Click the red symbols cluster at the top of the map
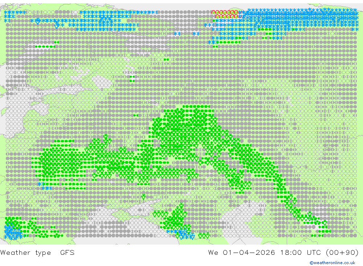This screenshot has width=363, height=266. [227, 14]
